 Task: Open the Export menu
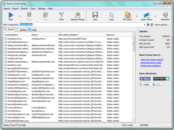pyautogui.click(x=15, y=8)
